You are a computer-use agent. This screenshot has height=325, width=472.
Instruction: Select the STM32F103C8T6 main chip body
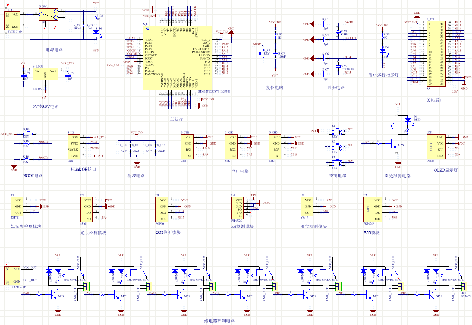[177, 58]
